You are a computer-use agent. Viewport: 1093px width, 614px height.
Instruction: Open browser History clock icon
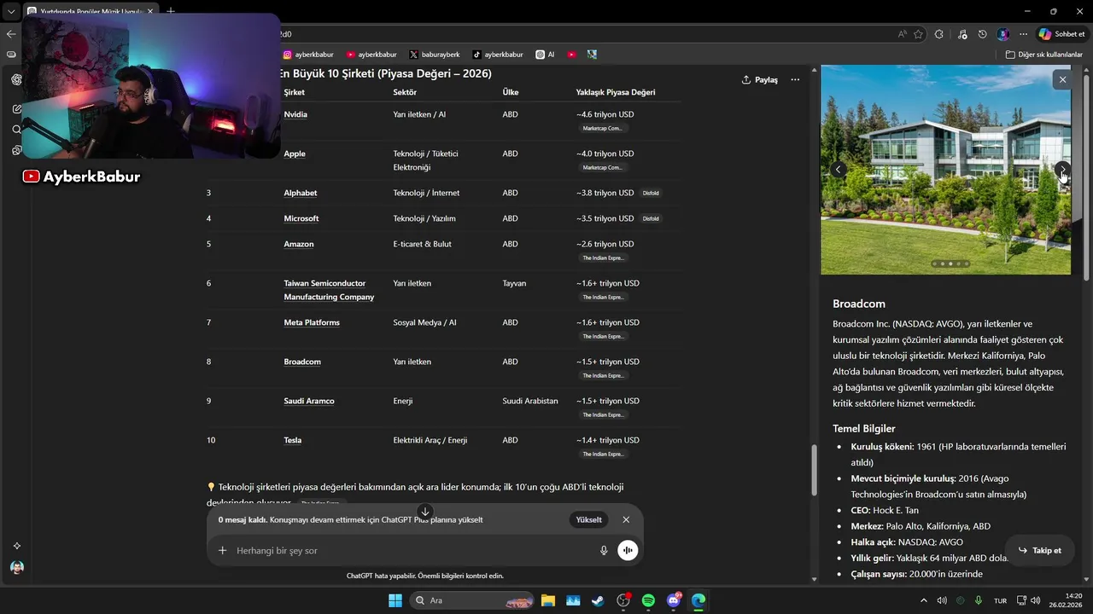pos(983,34)
